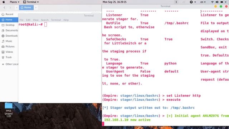Image resolution: width=229 pixels, height=129 pixels.
Task: Click the clock showing Mon Sep 25
Action: click(x=114, y=2)
